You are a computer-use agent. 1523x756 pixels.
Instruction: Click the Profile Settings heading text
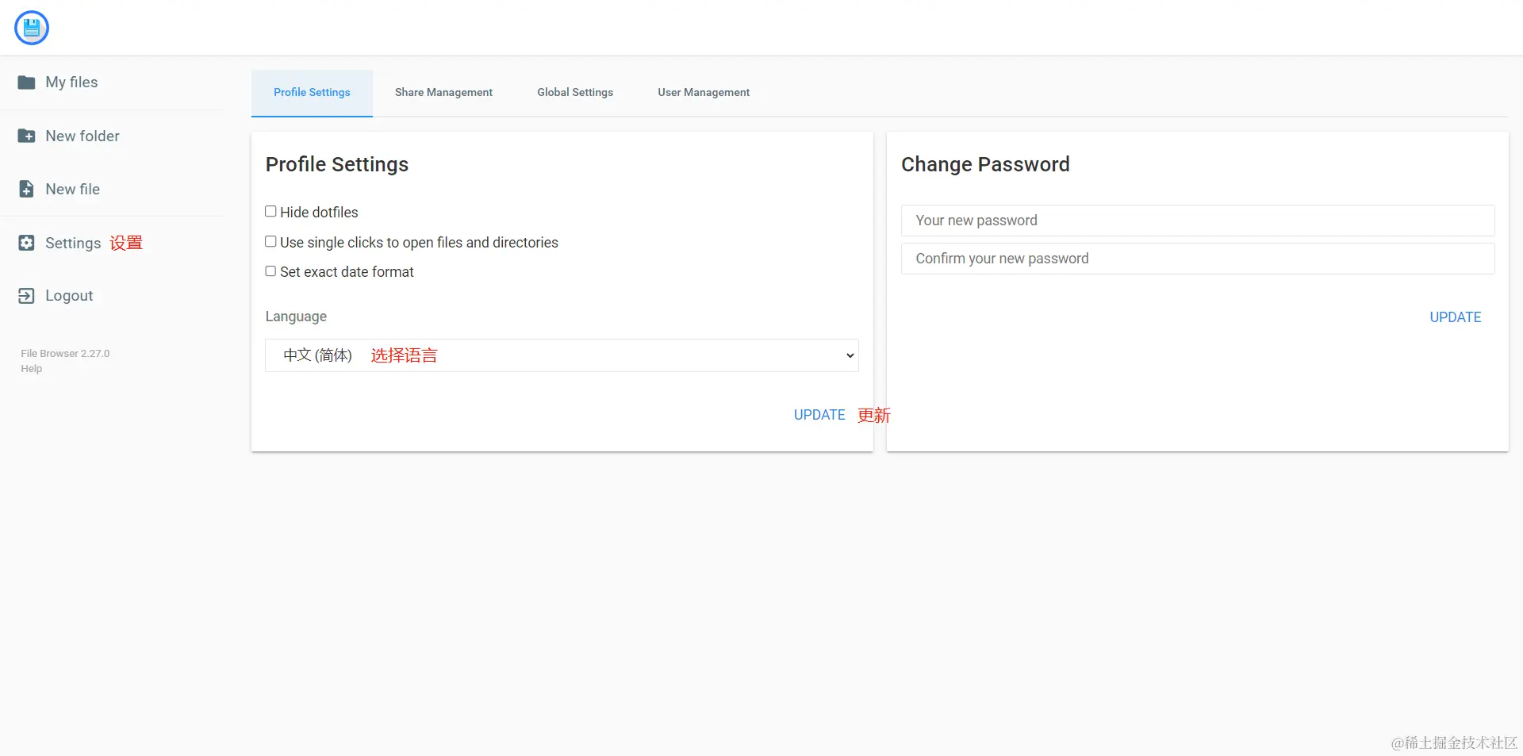point(337,164)
